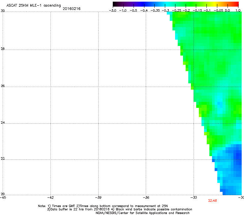Click the latitude axis label '24'
The image size is (244, 215).
click(x=3, y=123)
